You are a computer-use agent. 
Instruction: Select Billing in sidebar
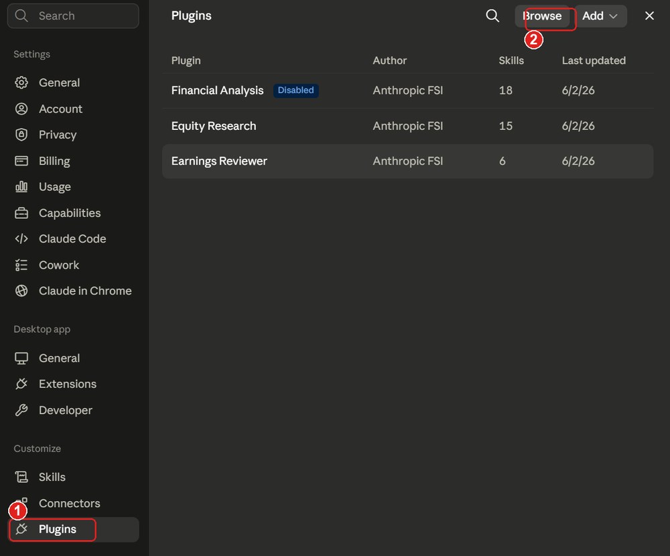73,161
